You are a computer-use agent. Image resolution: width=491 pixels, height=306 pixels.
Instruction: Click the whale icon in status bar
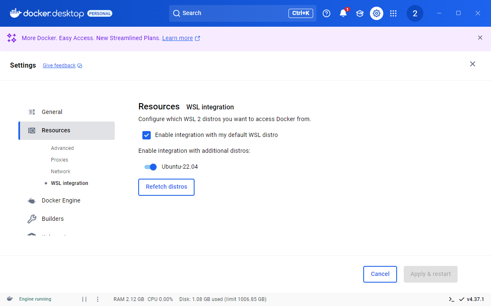10,299
